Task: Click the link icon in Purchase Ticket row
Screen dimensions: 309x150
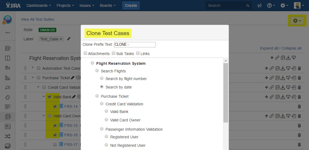Action: pos(272,78)
